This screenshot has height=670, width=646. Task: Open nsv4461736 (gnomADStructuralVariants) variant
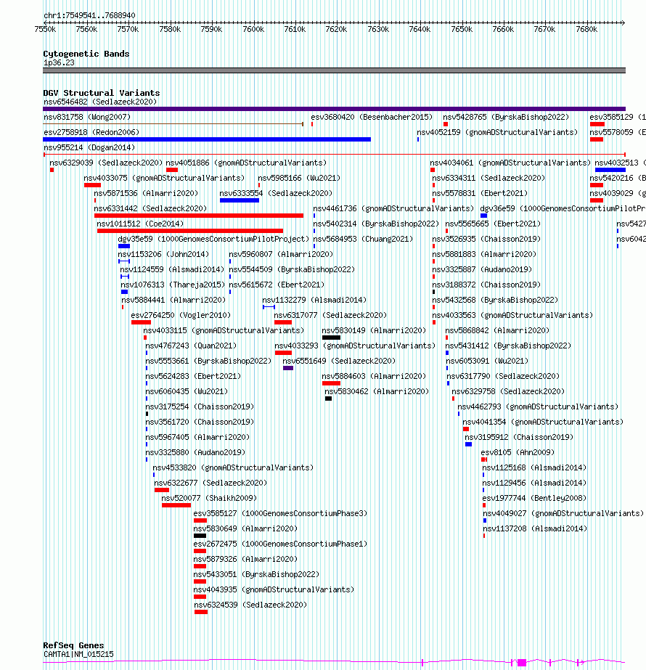(393, 208)
